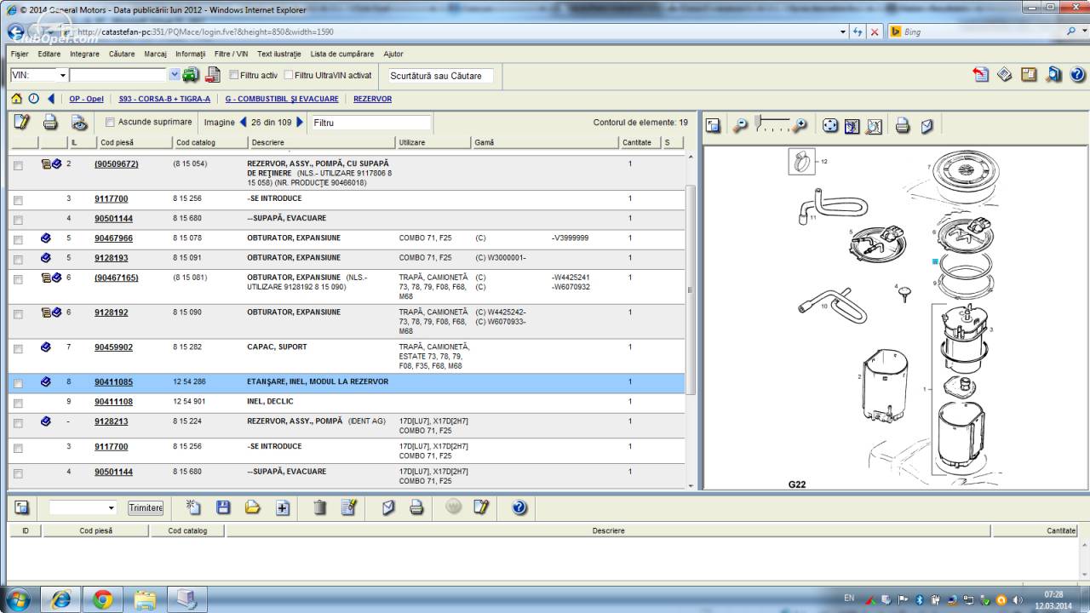Click the red car document icon
Image resolution: width=1090 pixels, height=613 pixels.
click(213, 75)
